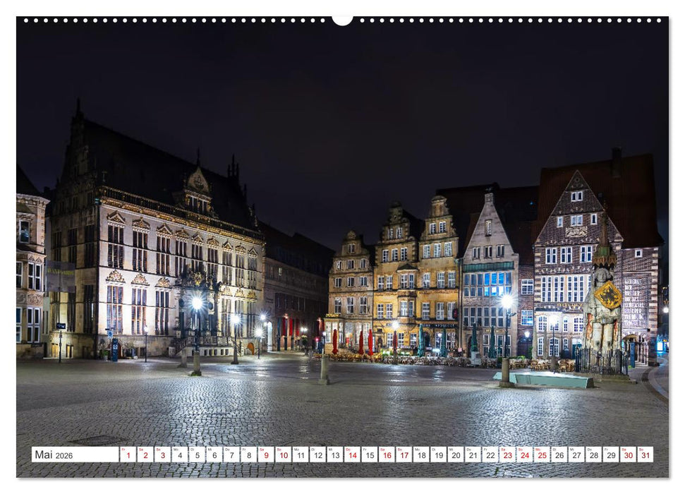This screenshot has height=494, width=685.
Task: Select the weekday row between dates 18 and 19
Action: click(430, 448)
